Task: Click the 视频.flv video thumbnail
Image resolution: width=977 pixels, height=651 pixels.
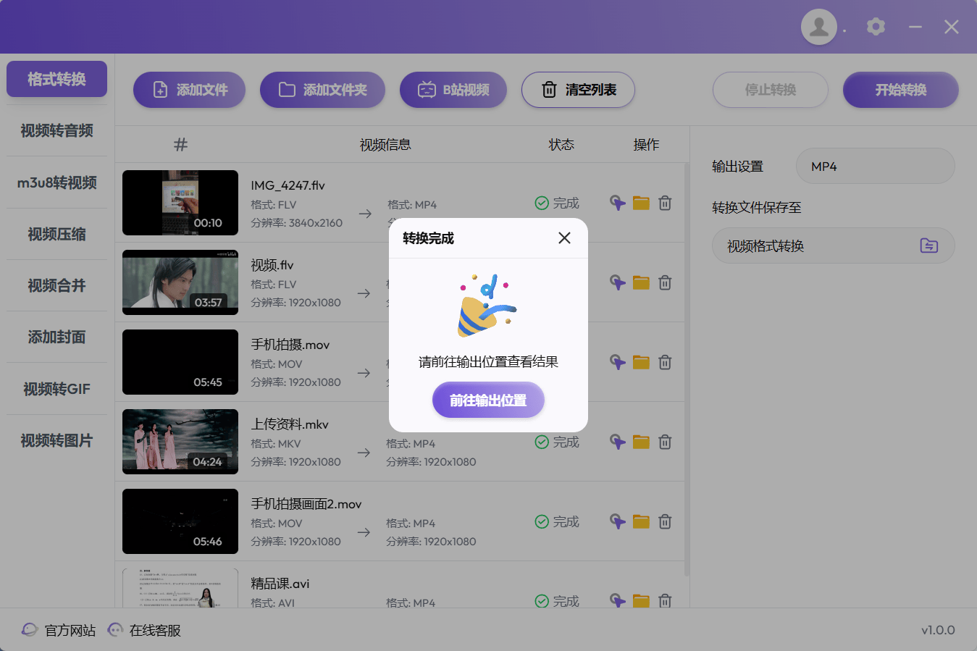Action: (x=180, y=282)
